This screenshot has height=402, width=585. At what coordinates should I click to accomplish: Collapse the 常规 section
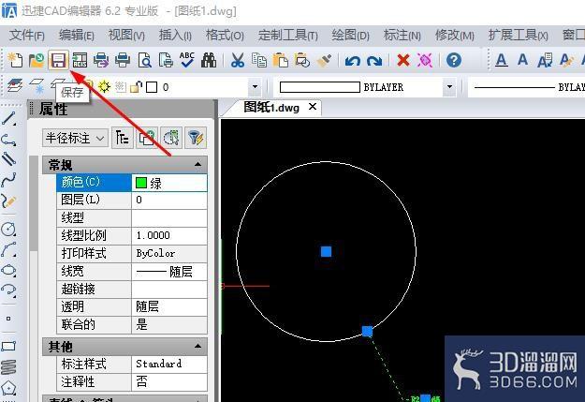point(197,164)
